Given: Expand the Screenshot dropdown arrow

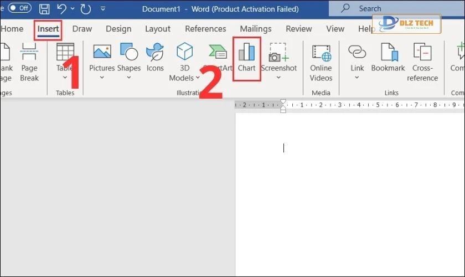Looking at the screenshot, I should 278,78.
